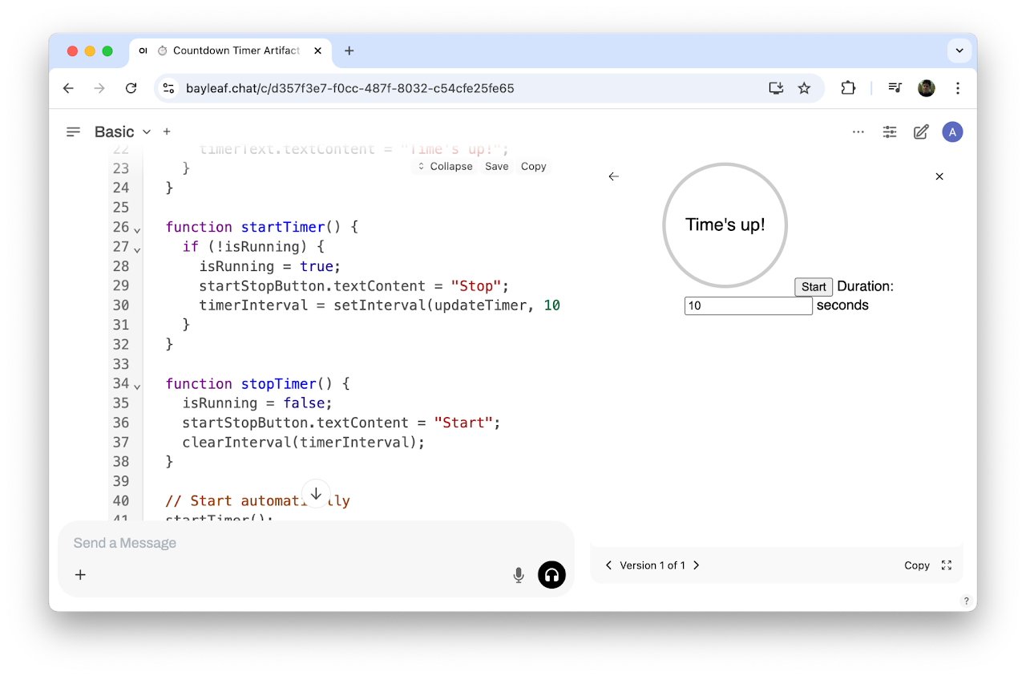Close the artifact preview panel
The width and height of the screenshot is (1026, 676).
click(x=939, y=176)
